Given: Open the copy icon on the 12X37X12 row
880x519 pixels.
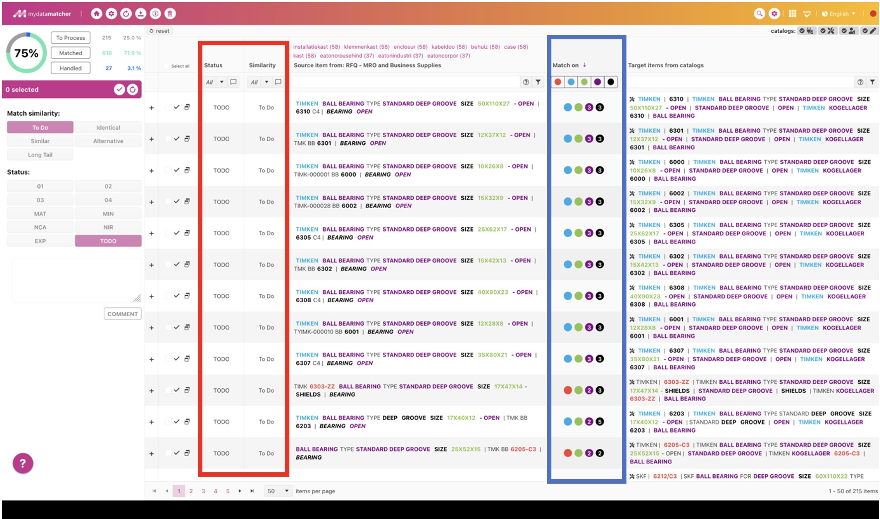Looking at the screenshot, I should click(187, 139).
